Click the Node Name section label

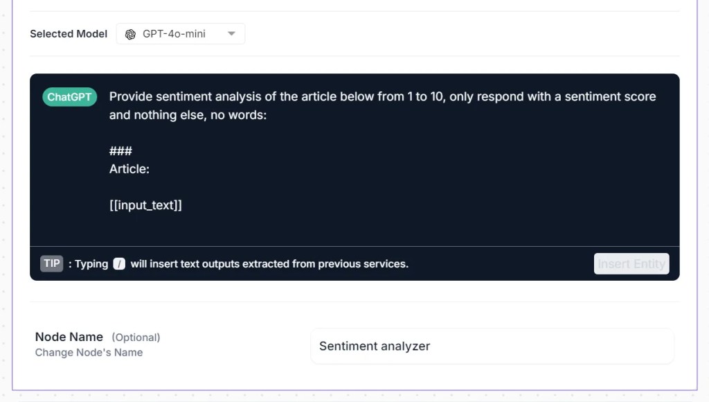(69, 337)
